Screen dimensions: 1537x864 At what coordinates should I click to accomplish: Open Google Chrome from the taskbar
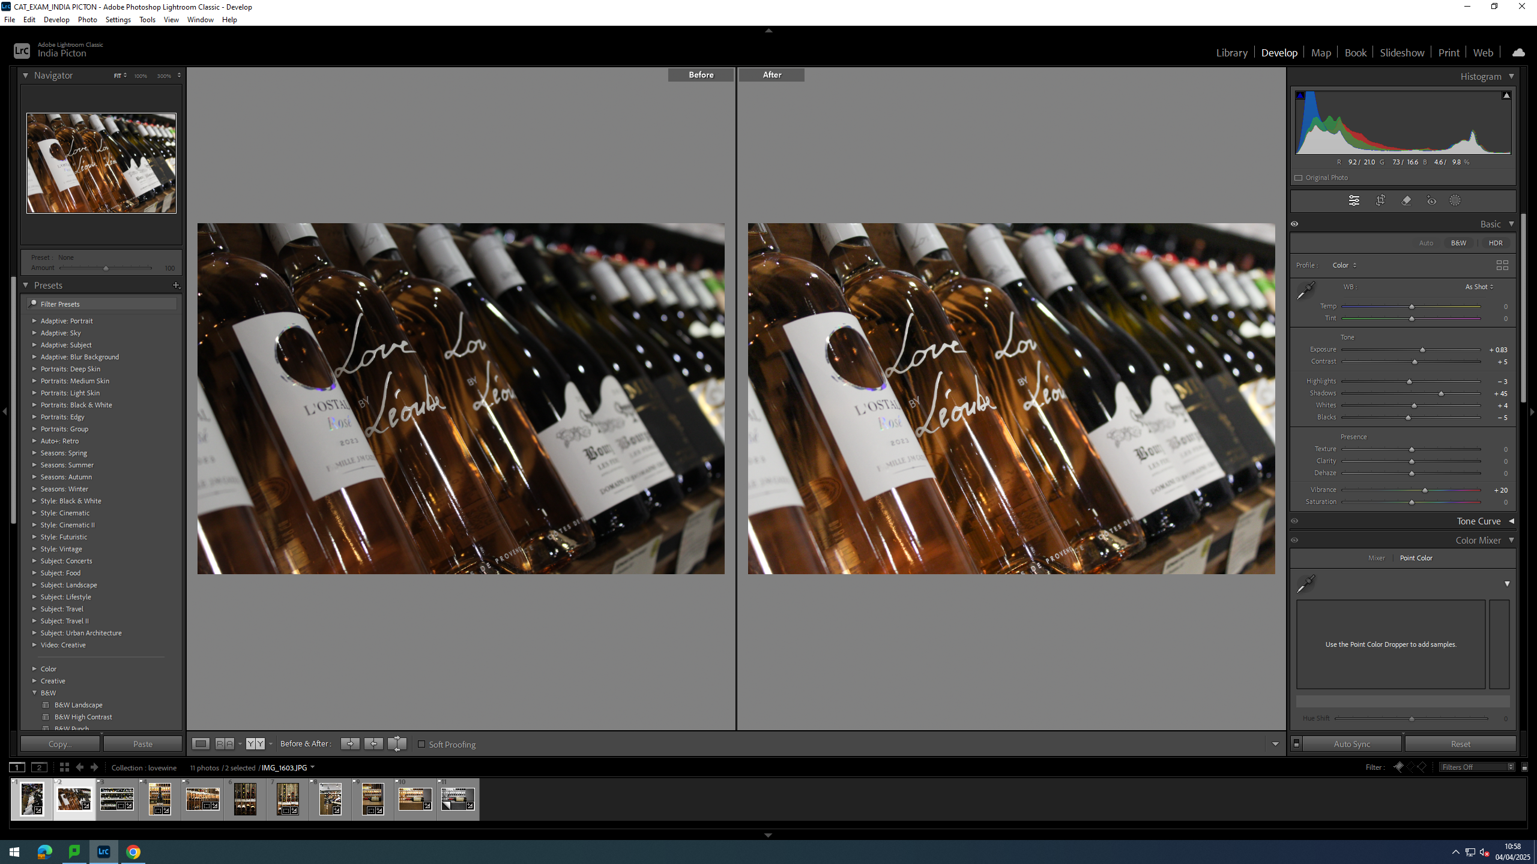pos(133,852)
